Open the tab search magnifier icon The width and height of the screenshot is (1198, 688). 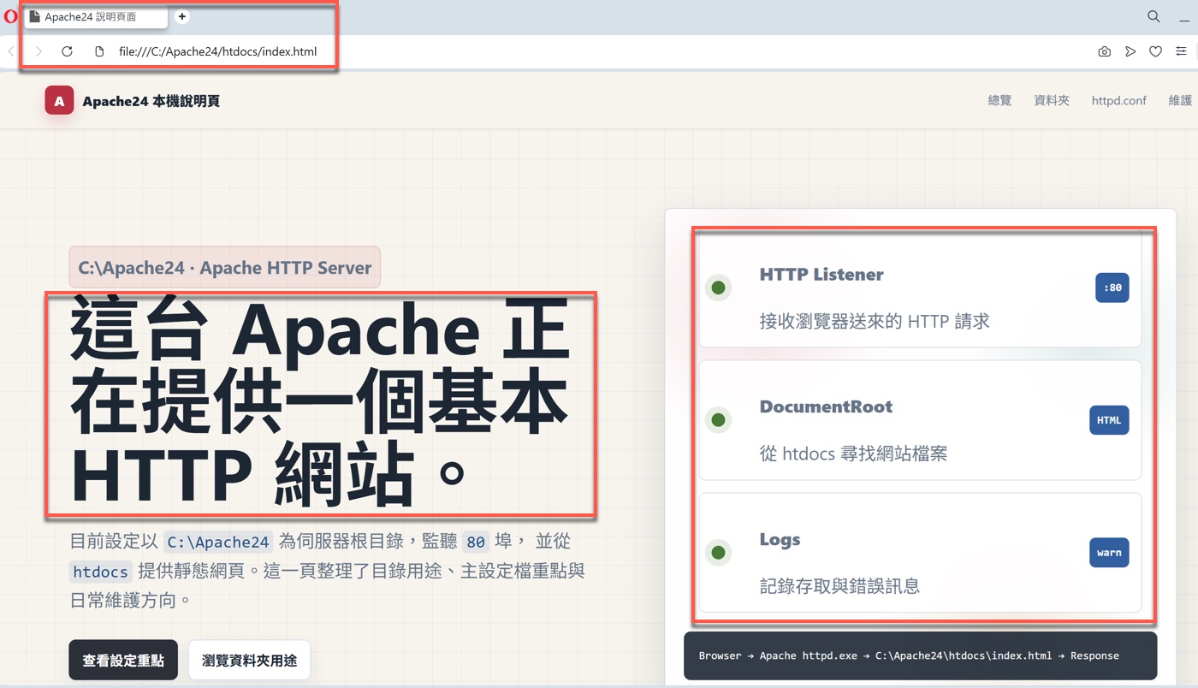tap(1154, 16)
